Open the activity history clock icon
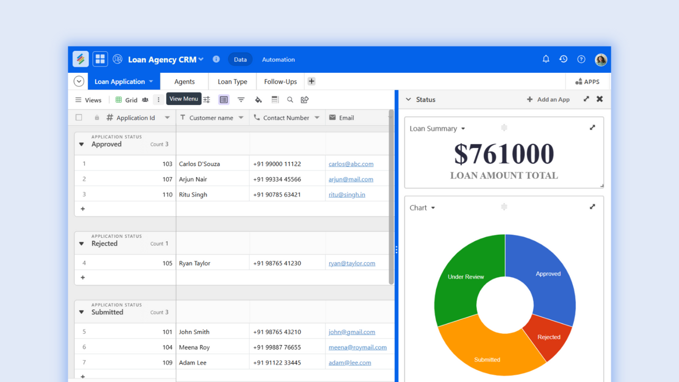The image size is (679, 382). [563, 59]
